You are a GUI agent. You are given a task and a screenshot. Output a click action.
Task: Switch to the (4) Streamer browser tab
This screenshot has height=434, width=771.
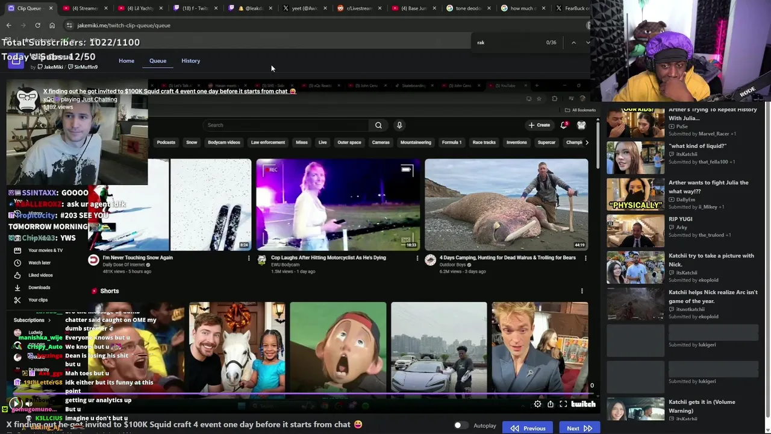click(x=84, y=8)
